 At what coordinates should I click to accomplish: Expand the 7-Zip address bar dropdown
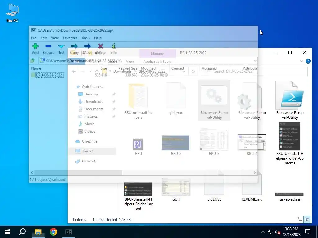pos(255,60)
